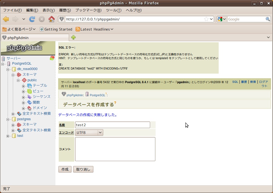The image size is (273, 193).
Task: Open the よく見るページ bookmarks folder
Action: 19,29
